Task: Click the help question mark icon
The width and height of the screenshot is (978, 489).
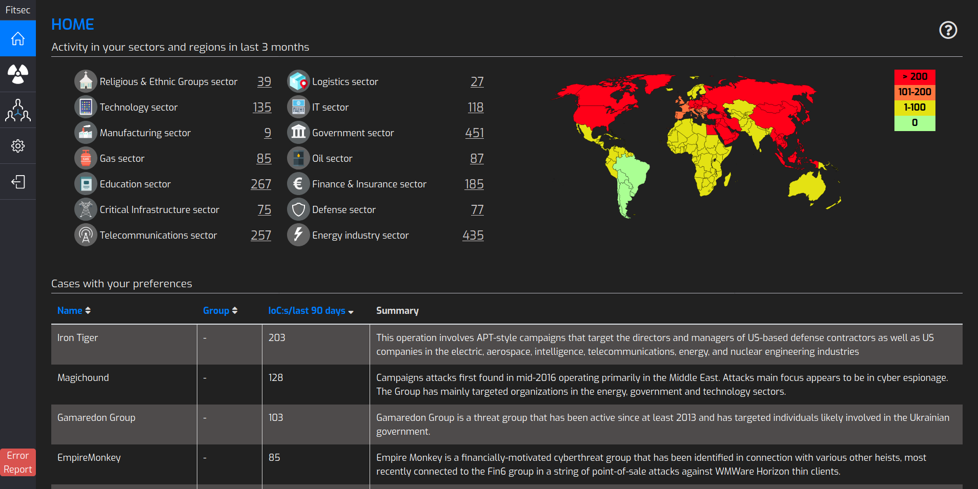Action: click(948, 30)
